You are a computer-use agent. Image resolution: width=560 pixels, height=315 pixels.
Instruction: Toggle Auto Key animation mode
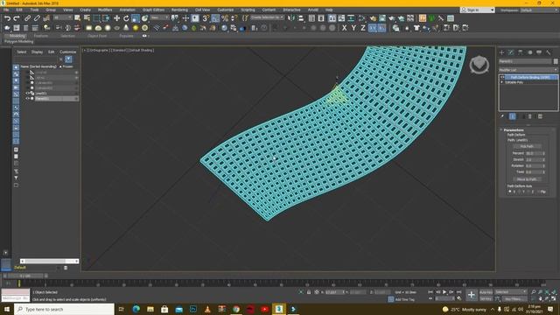click(x=486, y=292)
